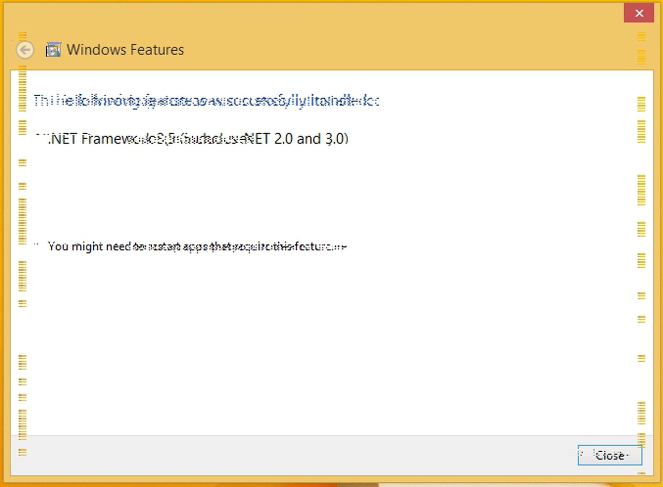This screenshot has height=487, width=663.
Task: Click the Close button at the dialog bottom
Action: click(x=610, y=455)
